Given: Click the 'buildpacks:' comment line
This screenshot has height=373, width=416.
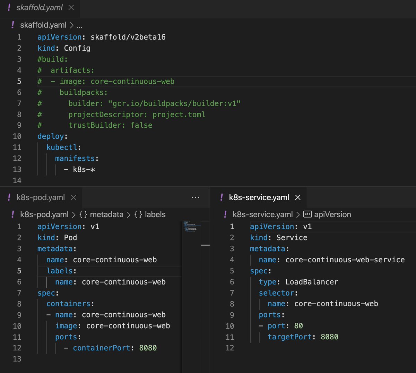Looking at the screenshot, I should pyautogui.click(x=72, y=92).
